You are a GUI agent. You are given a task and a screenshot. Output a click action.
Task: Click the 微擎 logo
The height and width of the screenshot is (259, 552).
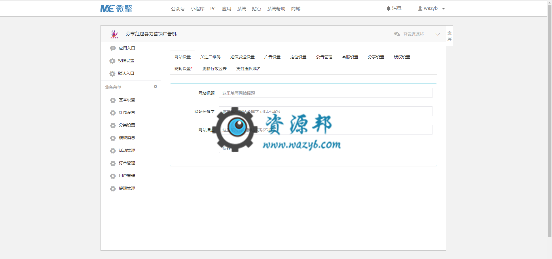(x=116, y=9)
